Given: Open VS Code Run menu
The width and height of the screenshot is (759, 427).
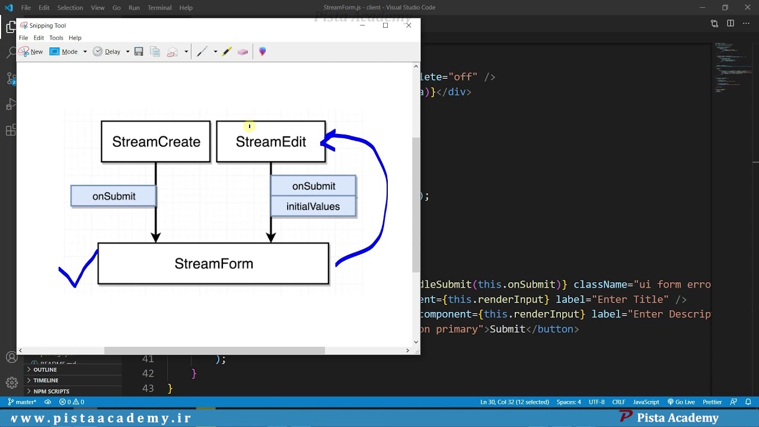Looking at the screenshot, I should [134, 8].
